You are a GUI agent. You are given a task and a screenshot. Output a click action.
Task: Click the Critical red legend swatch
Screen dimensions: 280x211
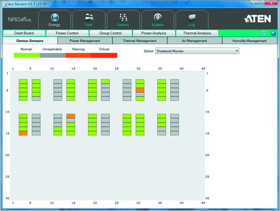point(104,56)
